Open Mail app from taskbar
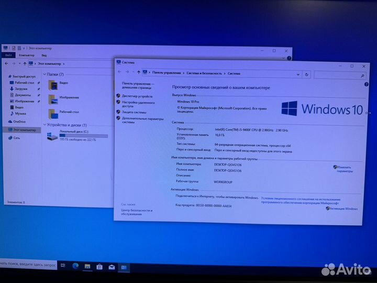This screenshot has height=283, width=377. (x=112, y=267)
